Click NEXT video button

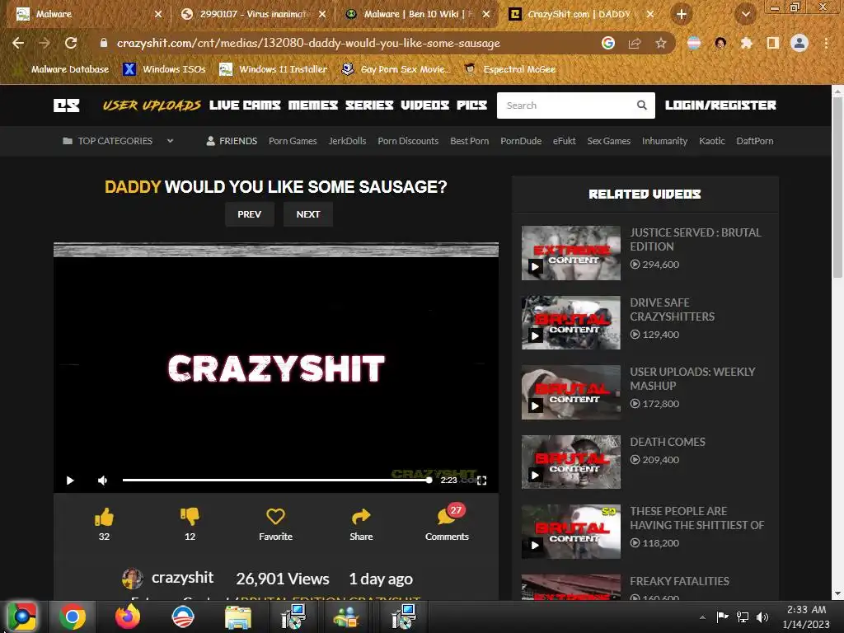308,214
